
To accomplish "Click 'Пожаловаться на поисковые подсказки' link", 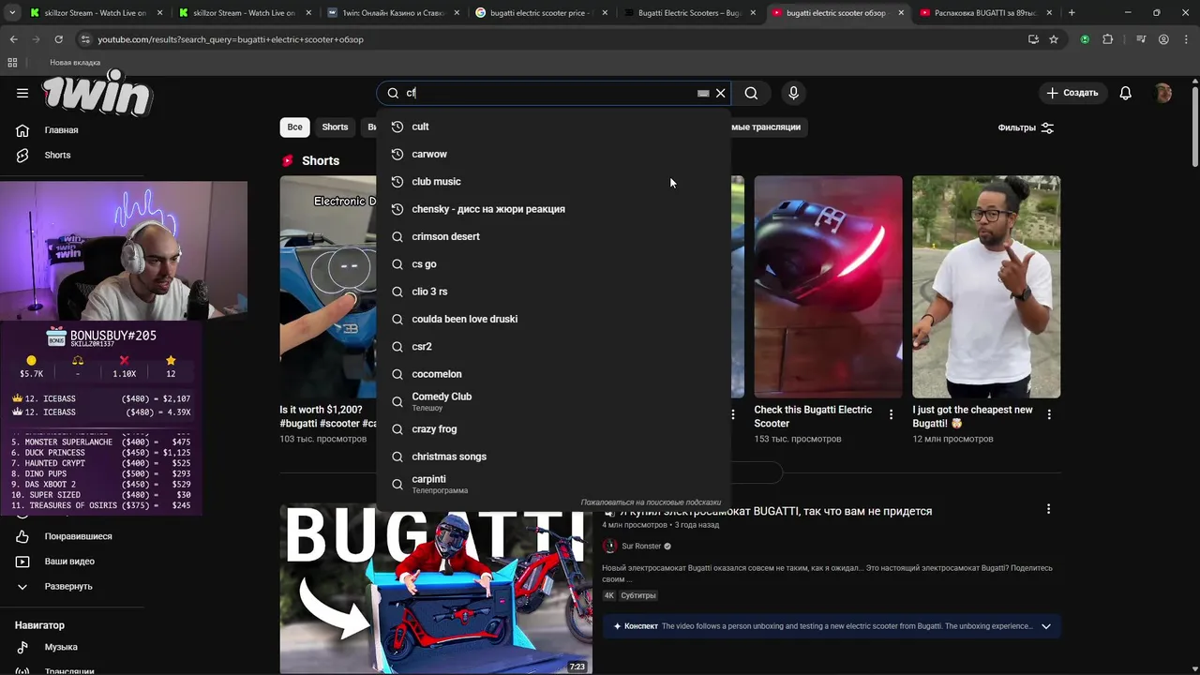I will pos(651,502).
